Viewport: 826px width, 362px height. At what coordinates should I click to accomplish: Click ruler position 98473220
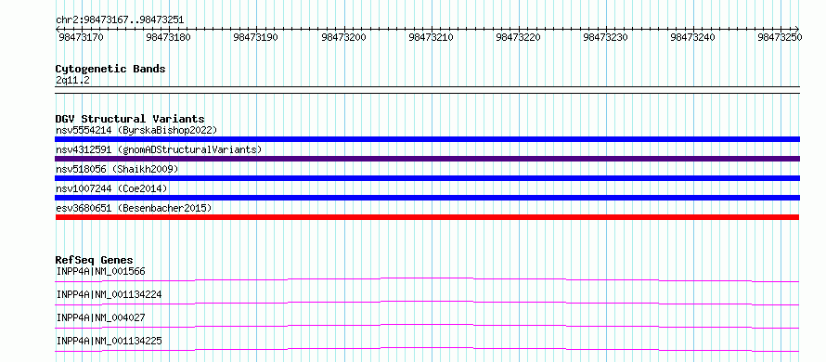click(x=519, y=37)
